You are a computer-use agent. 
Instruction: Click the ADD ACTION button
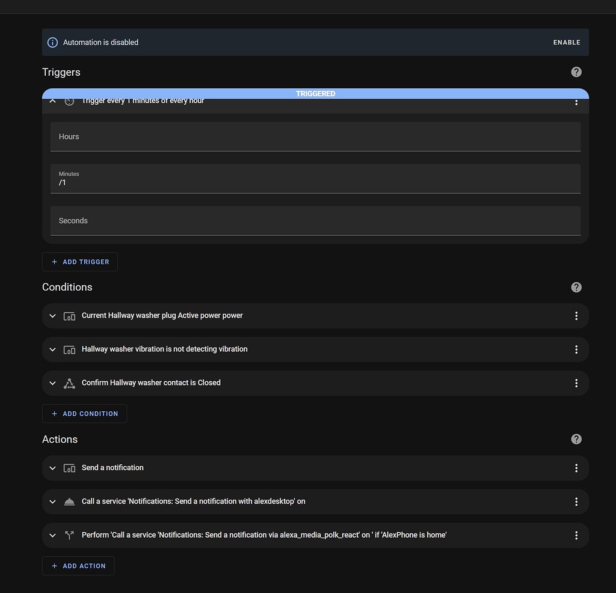[x=78, y=565]
